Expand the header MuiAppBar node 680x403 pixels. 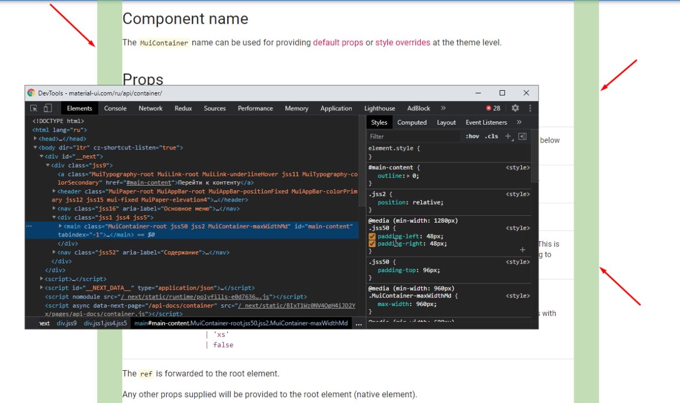tap(54, 191)
